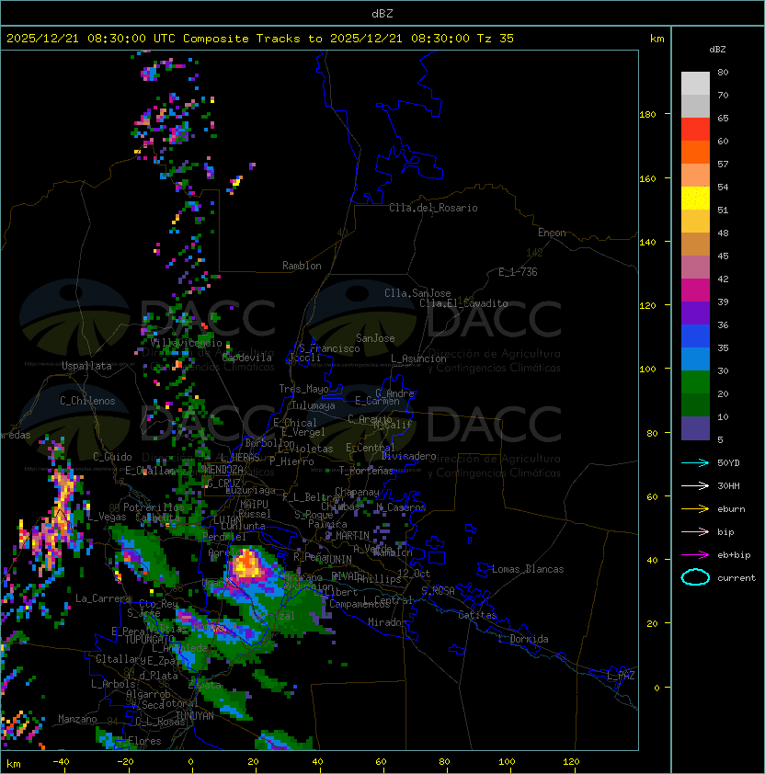765x774 pixels.
Task: Click the 'Manzano' map label
Action: tap(77, 719)
